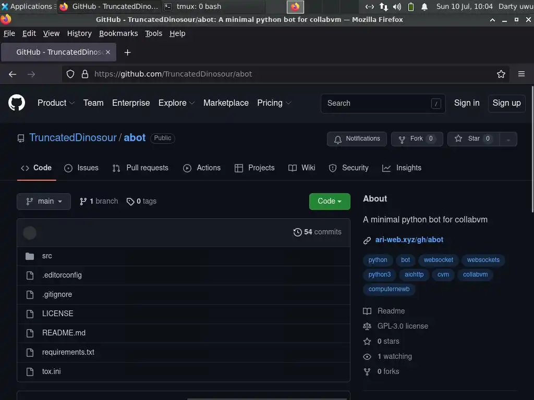Click the back arrow in Firefox toolbar

(13, 74)
